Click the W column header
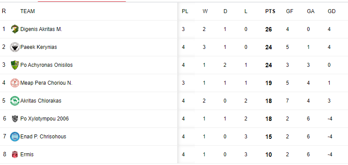348x165 pixels. tap(205, 11)
